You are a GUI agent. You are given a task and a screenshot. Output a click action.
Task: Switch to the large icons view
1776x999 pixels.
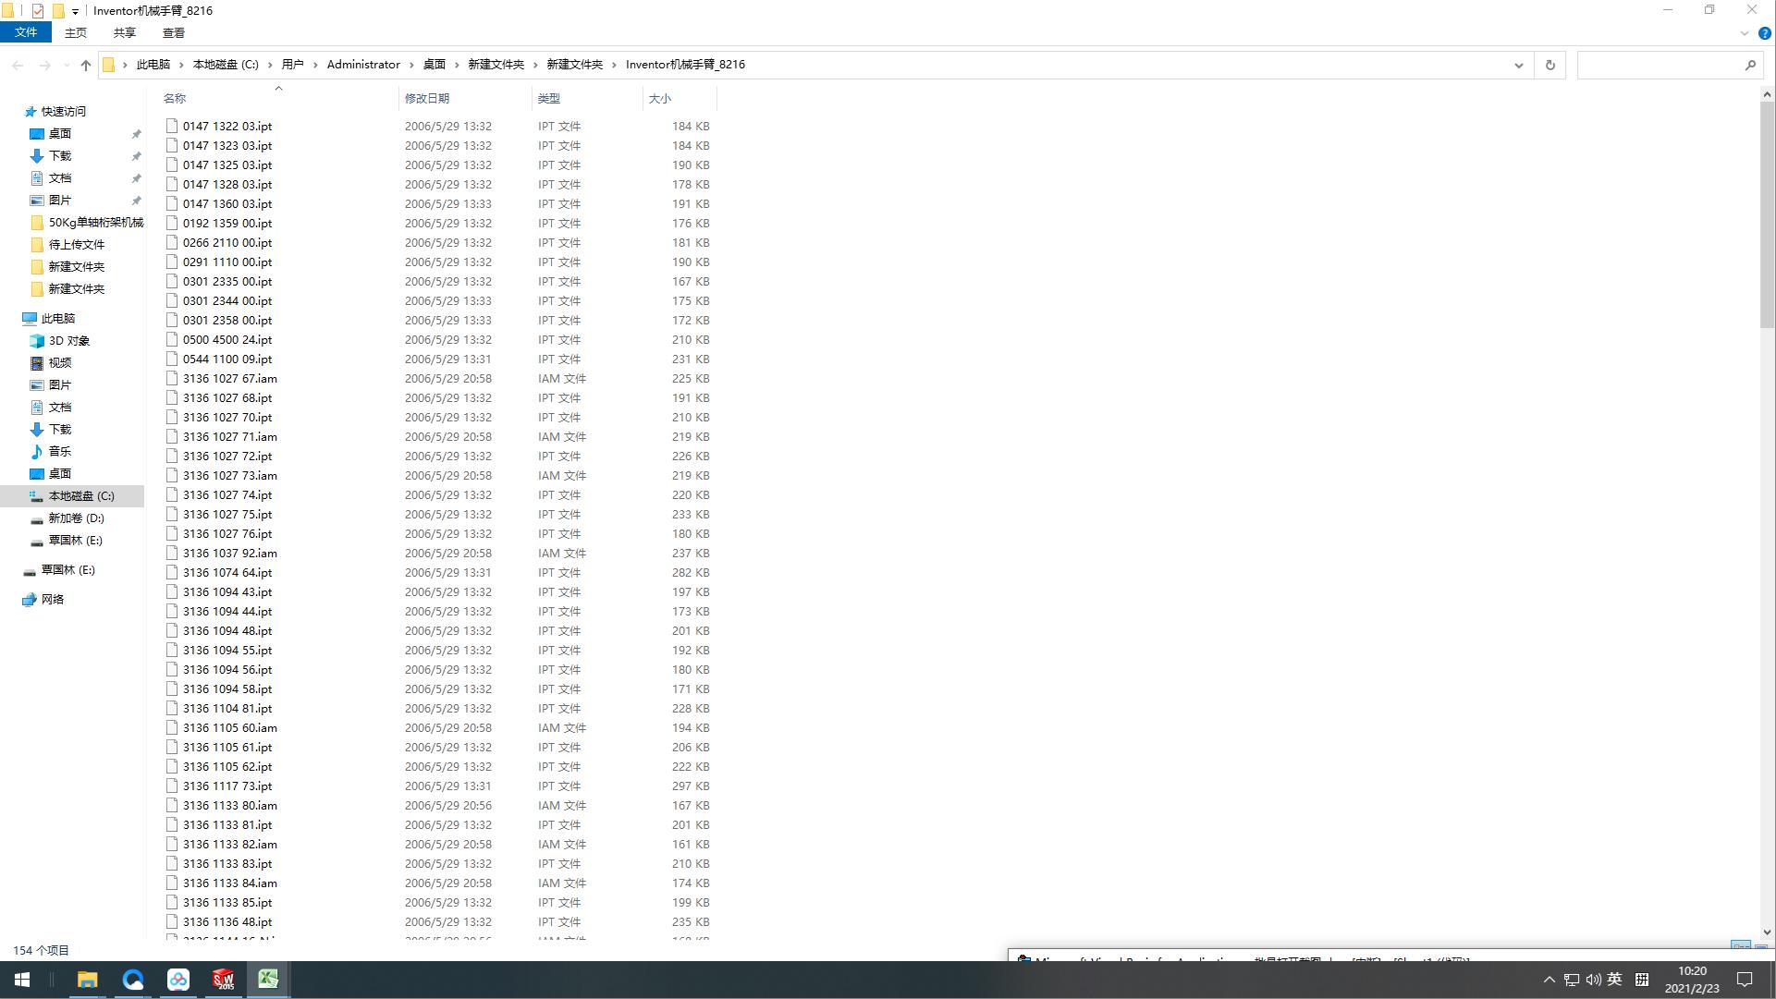pyautogui.click(x=1760, y=948)
